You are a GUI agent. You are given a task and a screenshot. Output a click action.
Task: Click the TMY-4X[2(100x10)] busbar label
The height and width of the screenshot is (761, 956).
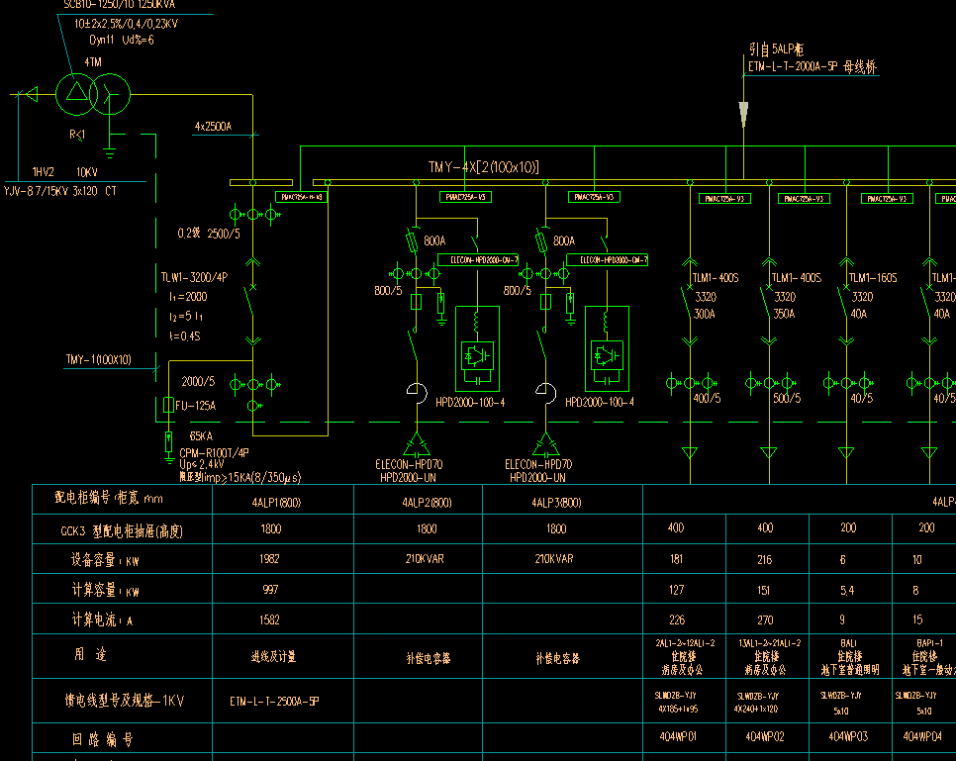click(483, 166)
